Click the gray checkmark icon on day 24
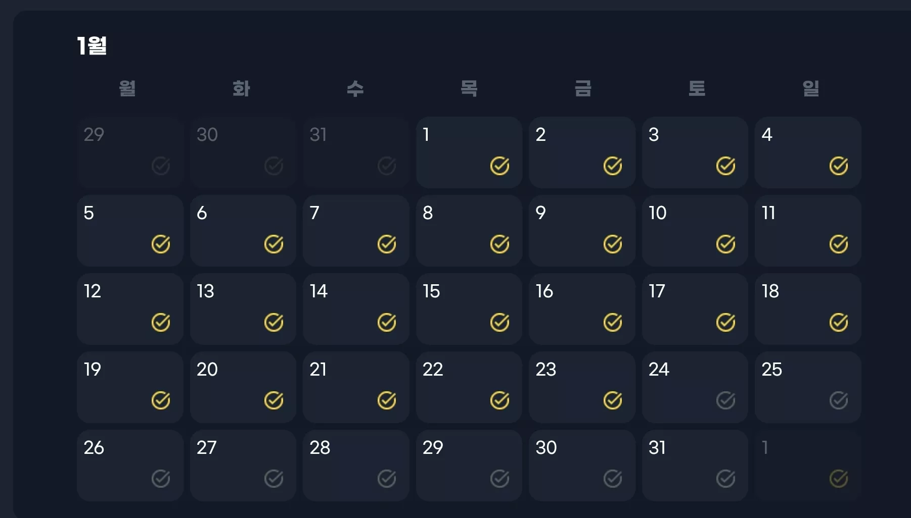 tap(725, 400)
